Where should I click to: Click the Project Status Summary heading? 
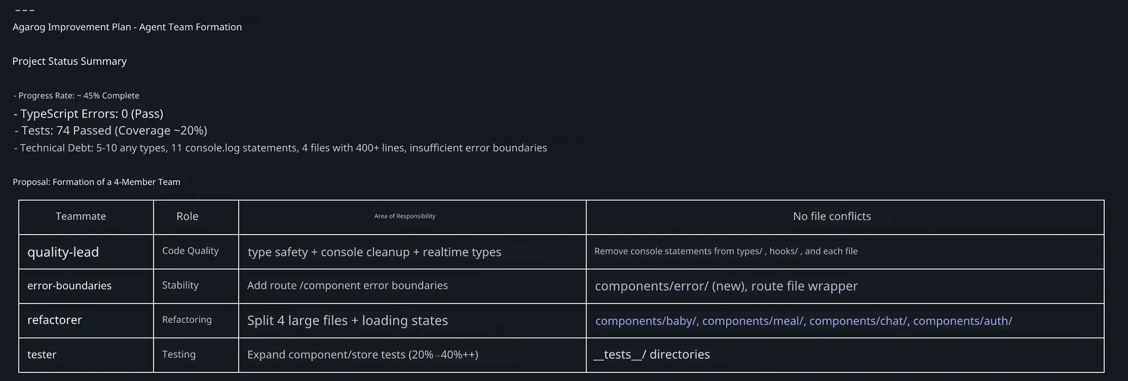click(69, 61)
